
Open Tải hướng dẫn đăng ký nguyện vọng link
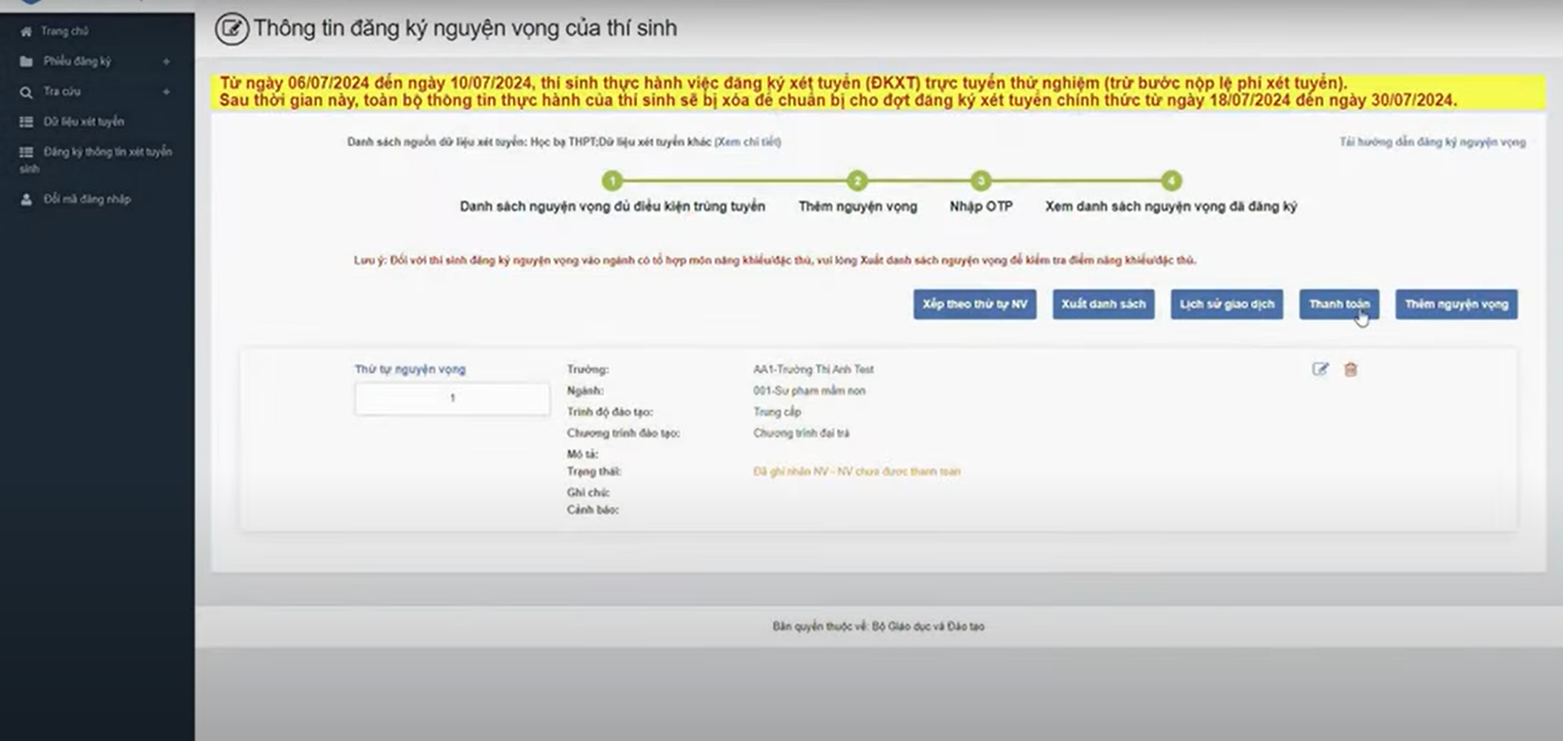pyautogui.click(x=1433, y=142)
